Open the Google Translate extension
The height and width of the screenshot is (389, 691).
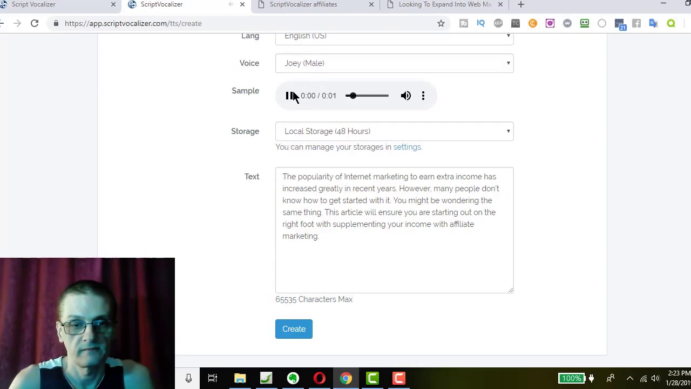[654, 23]
